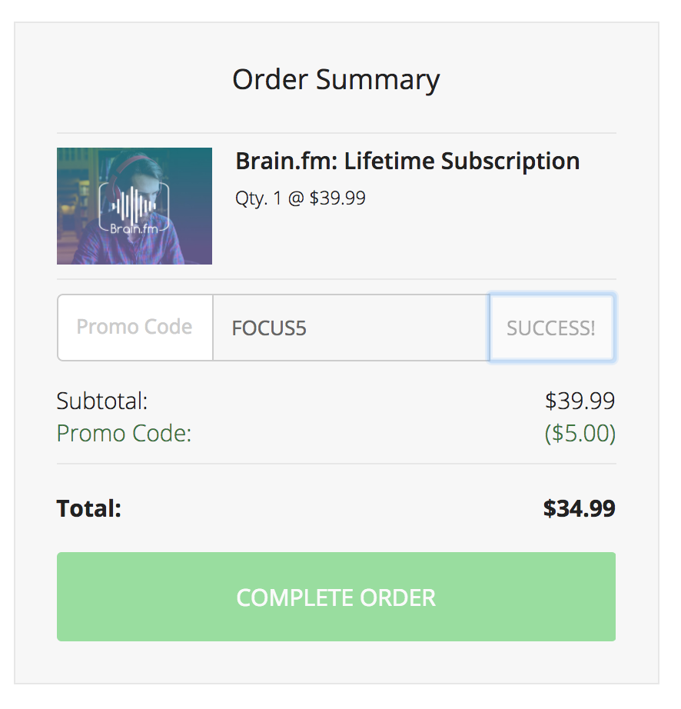Click the Qty. 1 @ $39.99 line
This screenshot has width=681, height=709.
coord(301,198)
